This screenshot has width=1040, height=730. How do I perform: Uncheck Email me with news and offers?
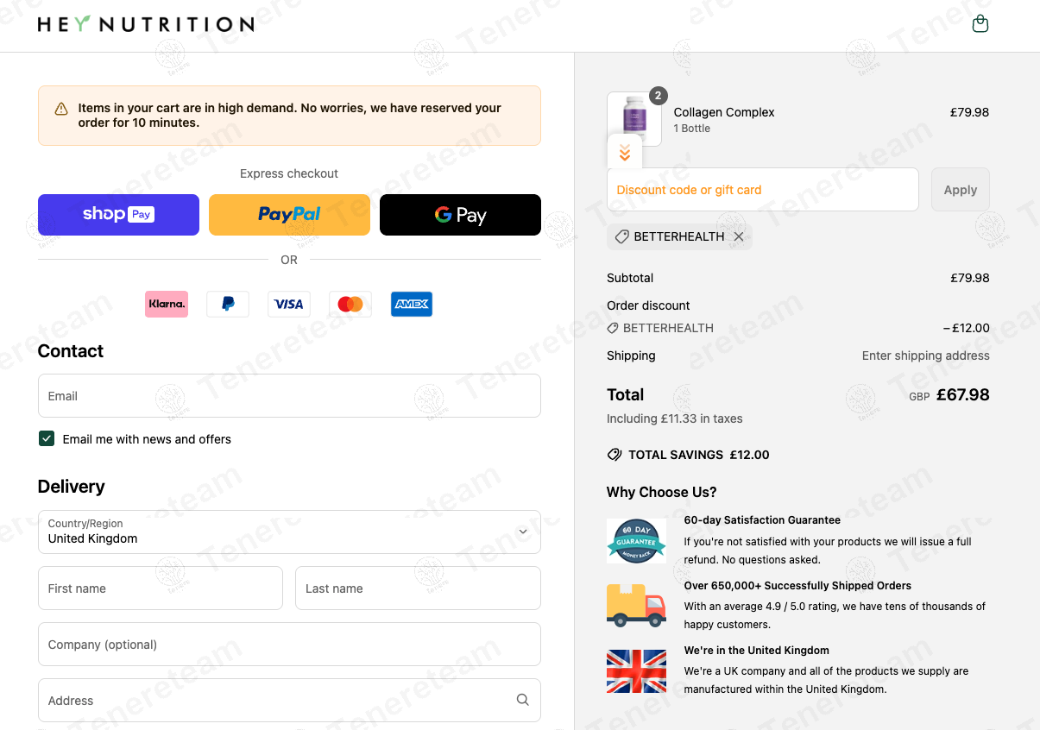point(47,438)
